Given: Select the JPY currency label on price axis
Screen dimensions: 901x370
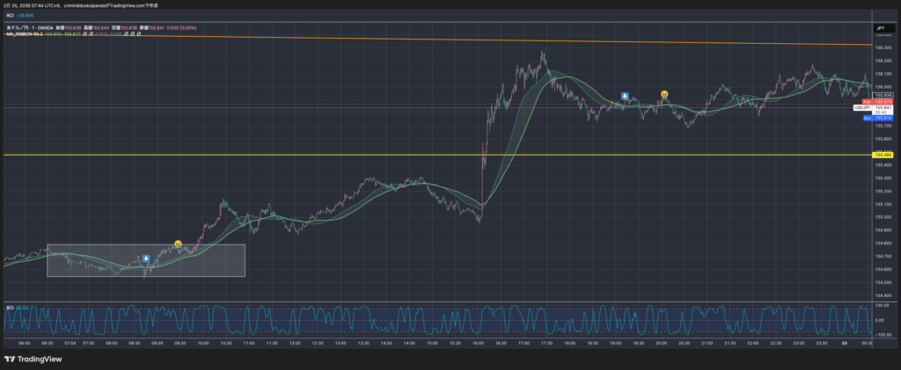Looking at the screenshot, I should point(880,29).
